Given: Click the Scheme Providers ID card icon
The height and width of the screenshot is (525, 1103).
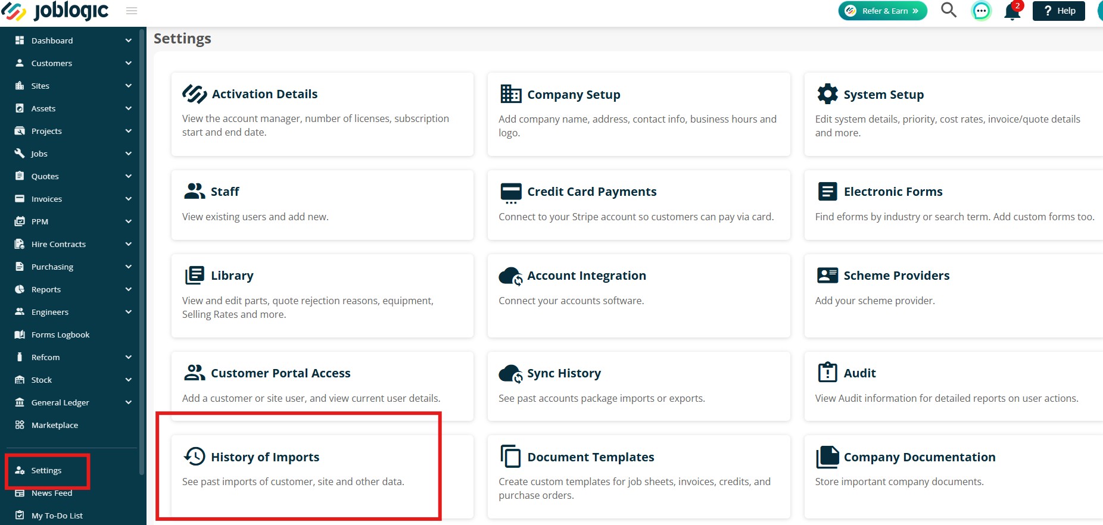Looking at the screenshot, I should (827, 275).
